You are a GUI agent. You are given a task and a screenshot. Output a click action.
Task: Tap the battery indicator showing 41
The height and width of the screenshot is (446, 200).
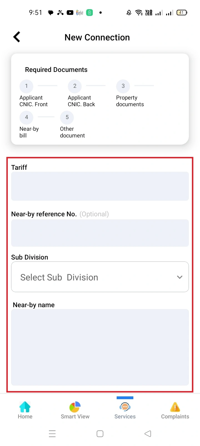pyautogui.click(x=181, y=12)
